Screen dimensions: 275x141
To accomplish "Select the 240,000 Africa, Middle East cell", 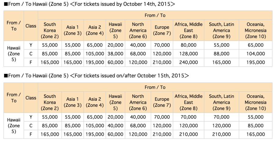I will pyautogui.click(x=189, y=62).
